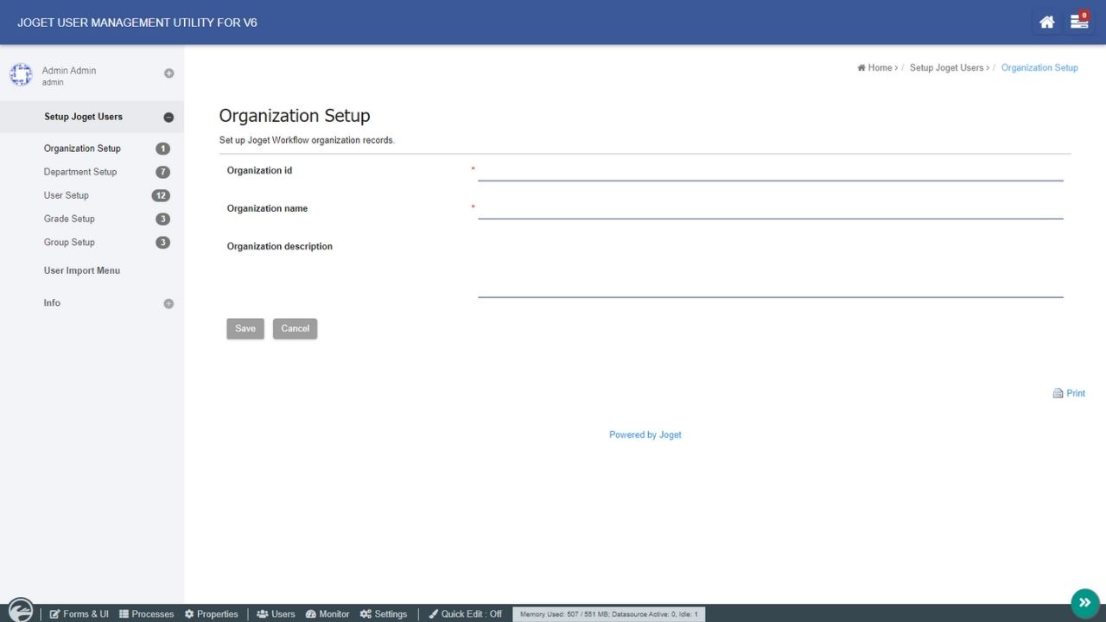Image resolution: width=1106 pixels, height=622 pixels.
Task: Open Properties in admin bar
Action: (212, 614)
